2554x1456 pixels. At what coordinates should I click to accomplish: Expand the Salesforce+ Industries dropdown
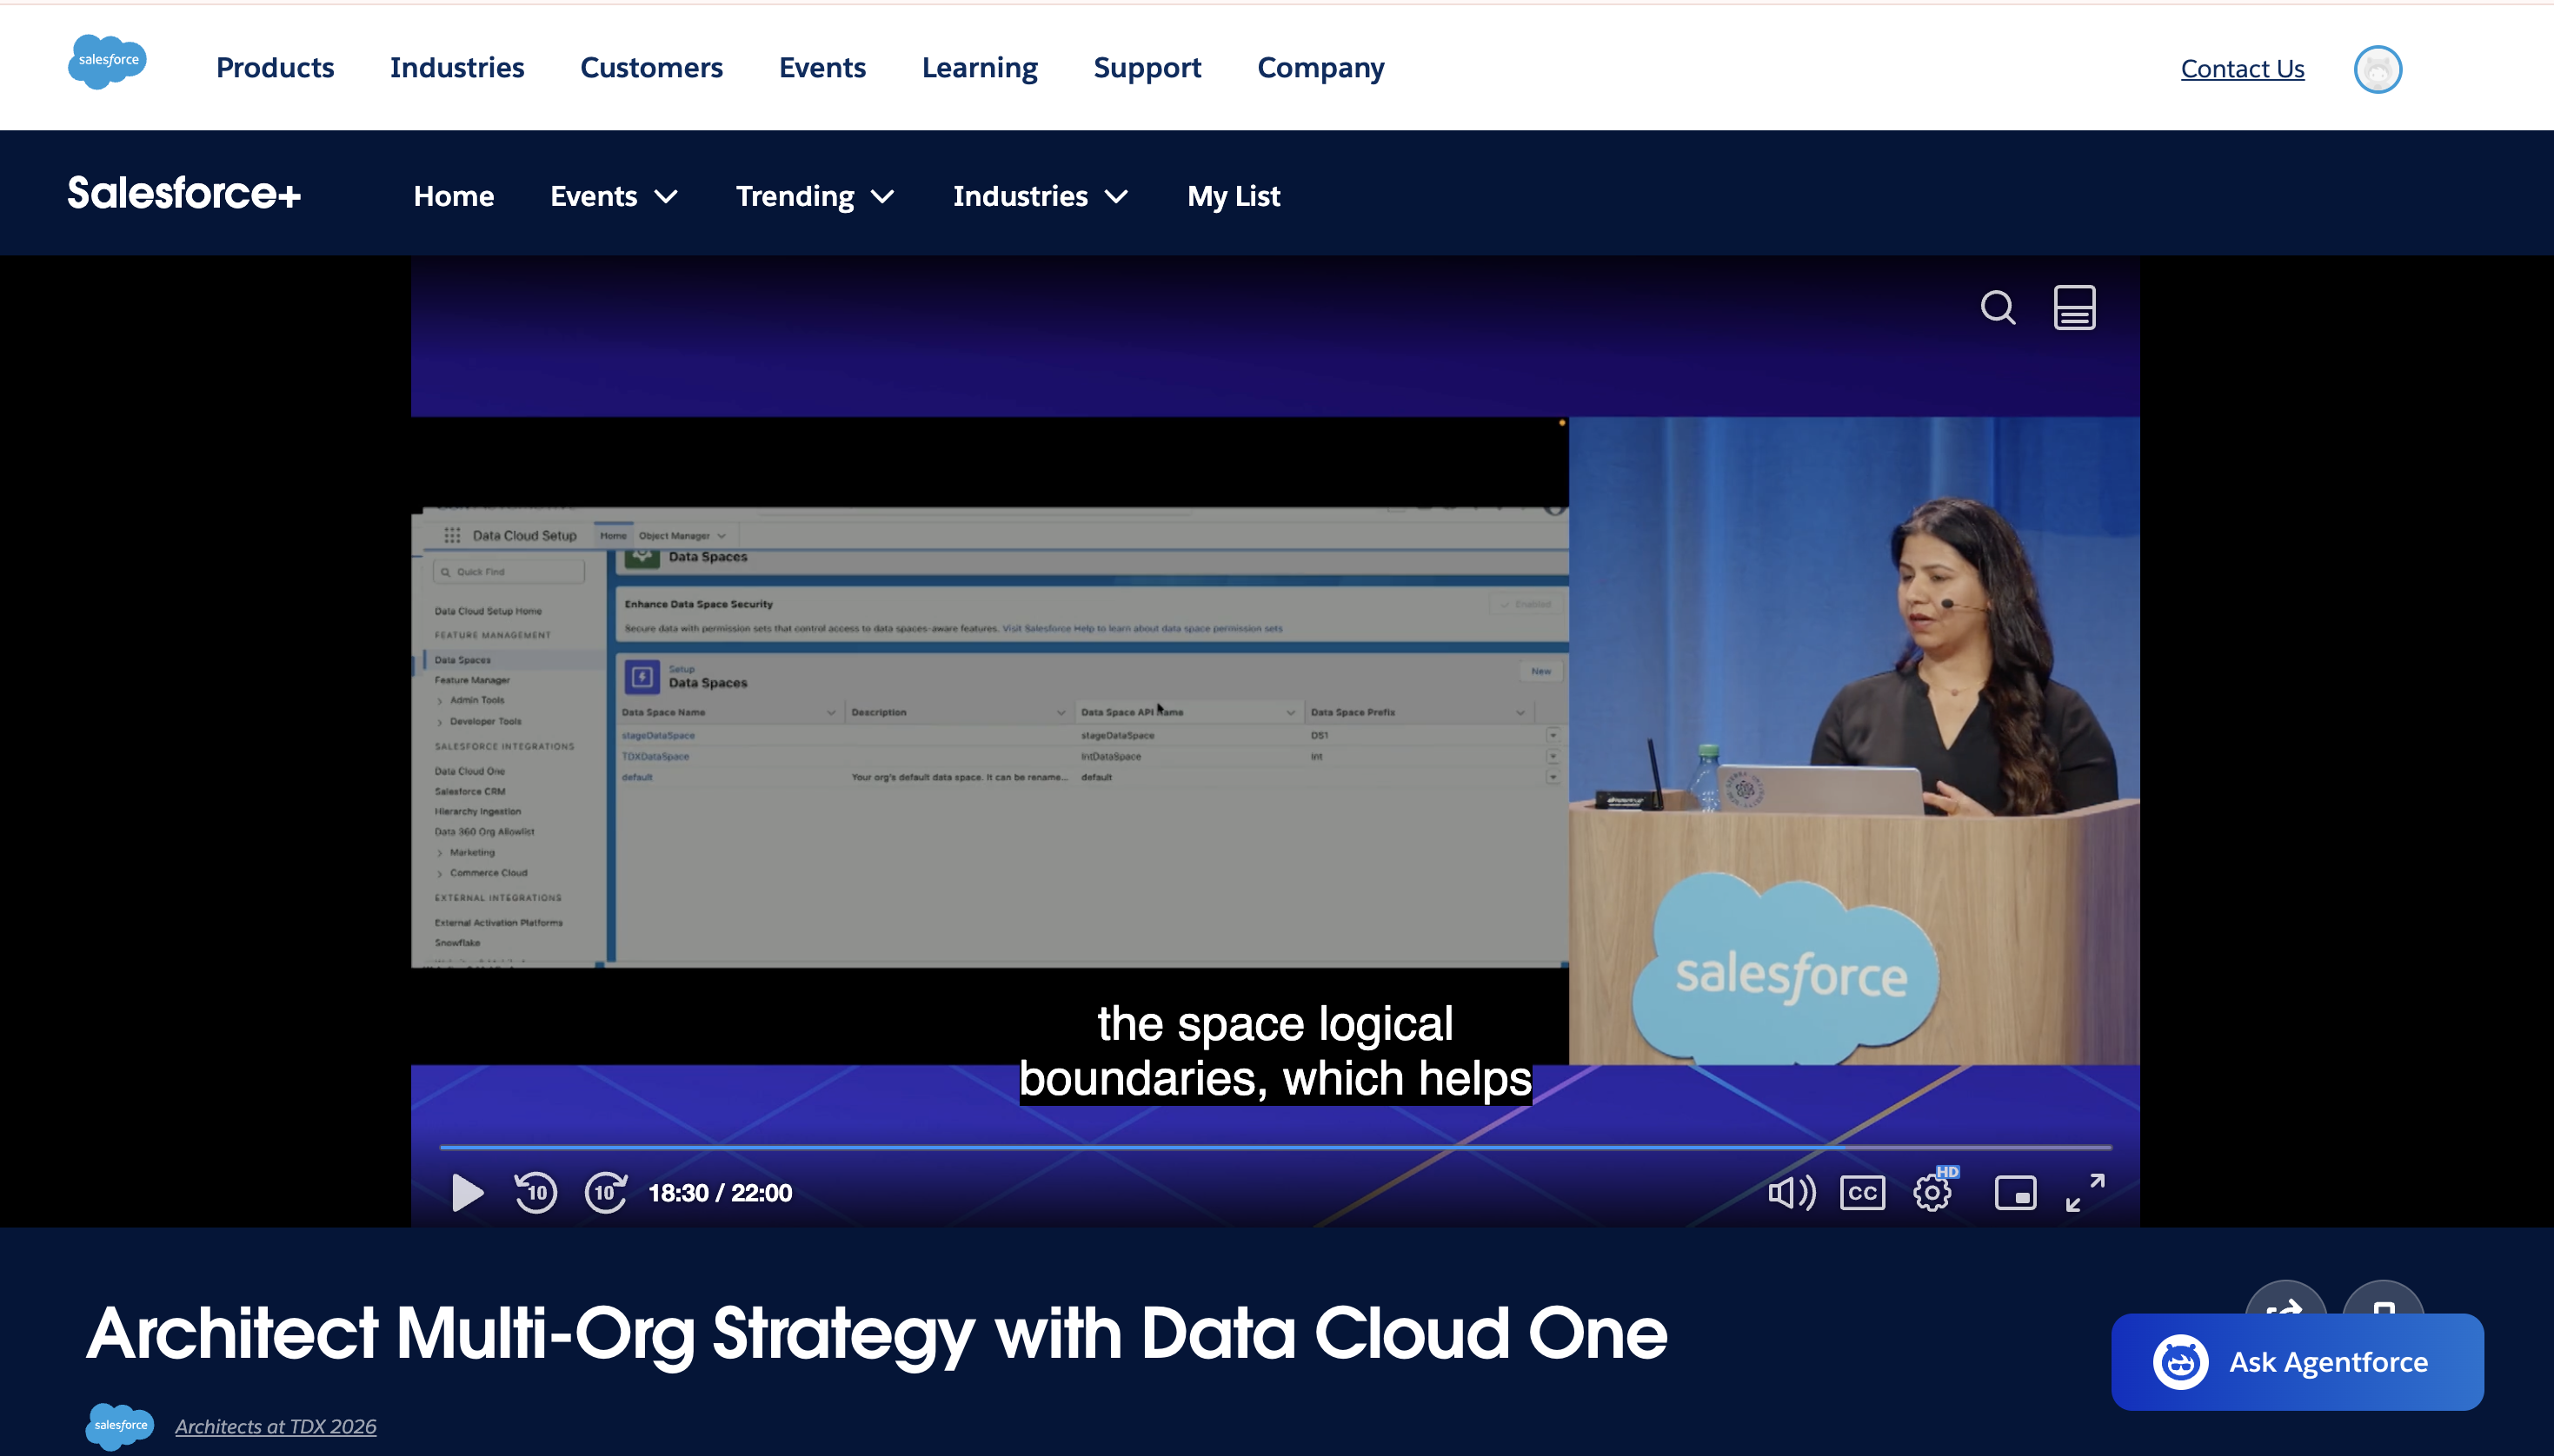tap(1041, 196)
